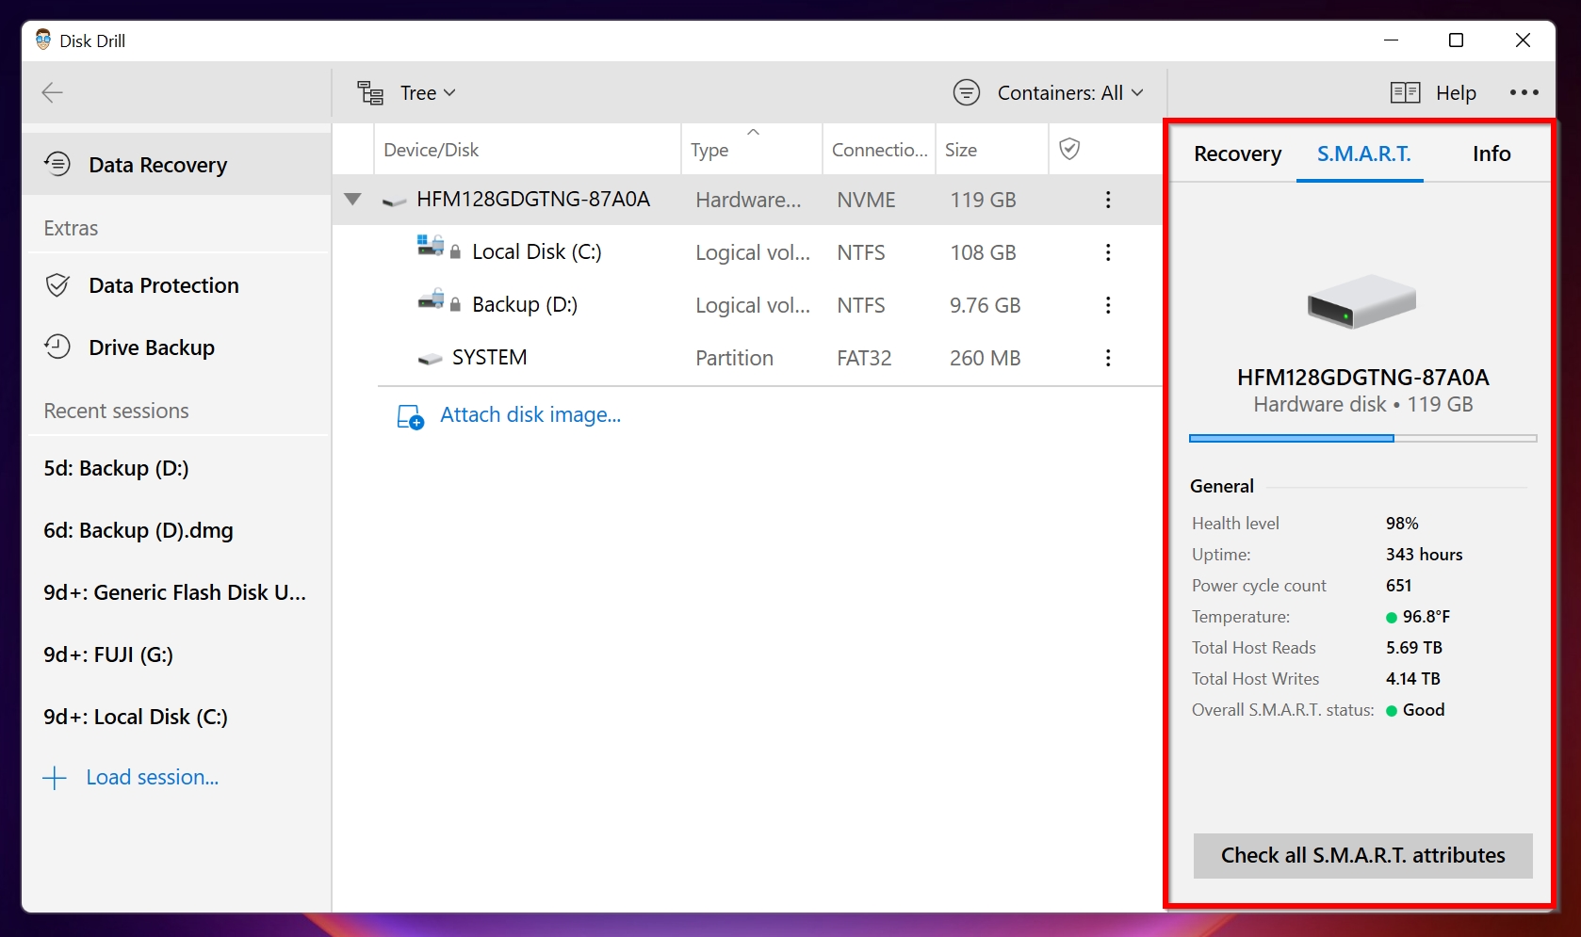The image size is (1581, 937).
Task: Maximize the Disk Drill window
Action: coord(1456,40)
